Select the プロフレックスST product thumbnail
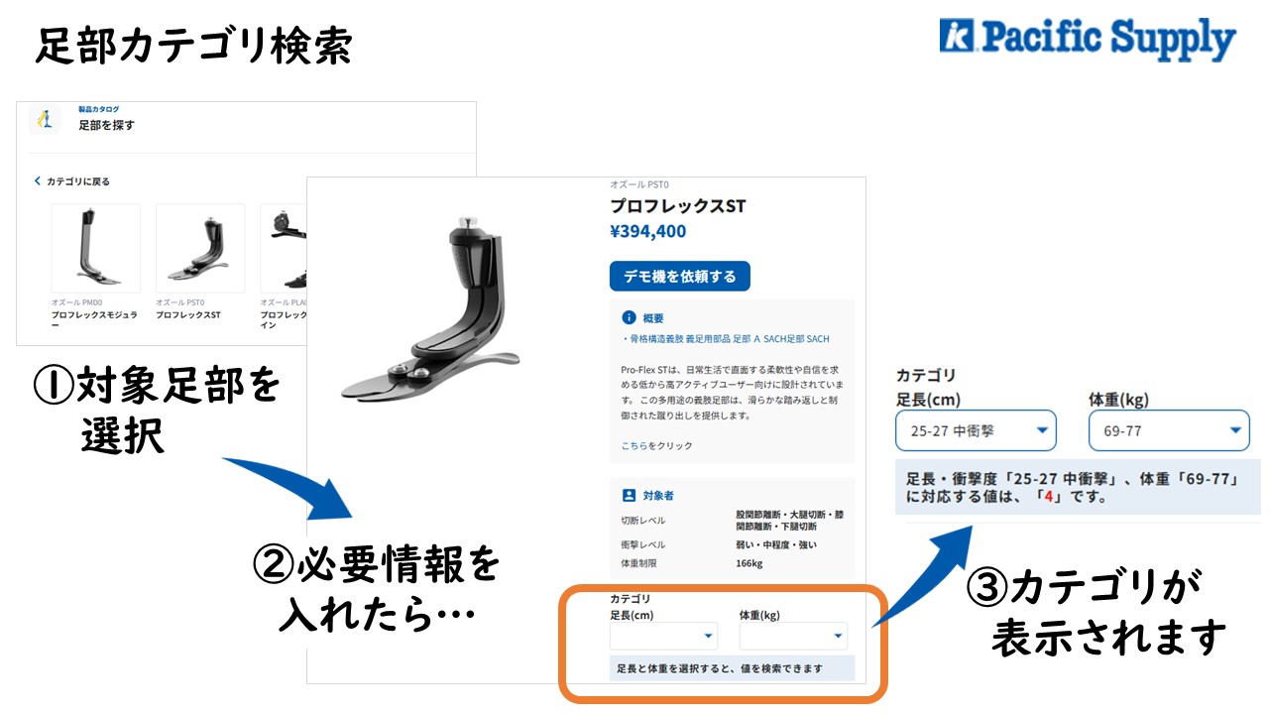The image size is (1269, 714). [x=200, y=249]
